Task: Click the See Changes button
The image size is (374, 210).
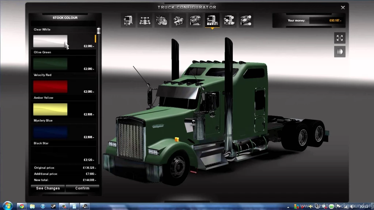Action: (x=48, y=188)
